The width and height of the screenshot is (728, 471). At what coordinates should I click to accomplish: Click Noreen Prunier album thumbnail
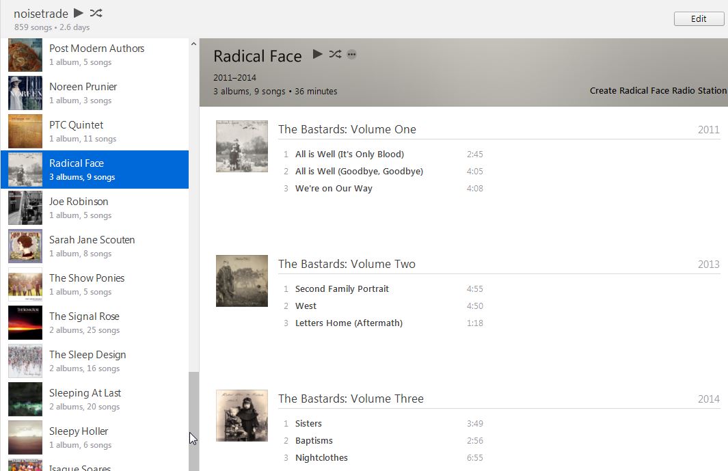pos(25,93)
